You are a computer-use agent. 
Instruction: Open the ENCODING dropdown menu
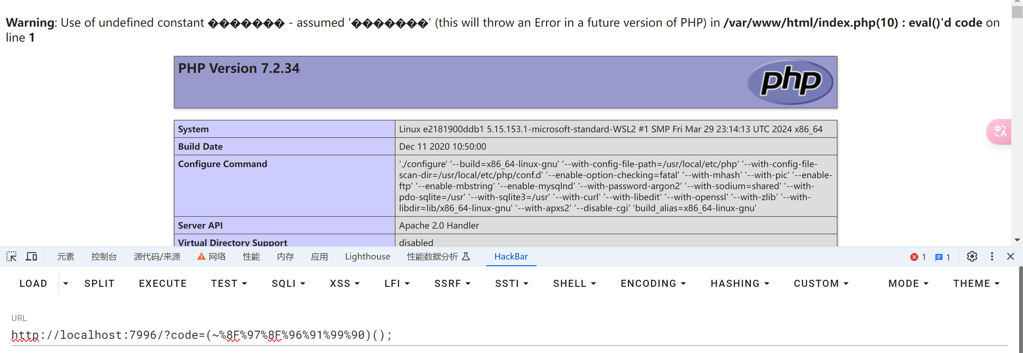tap(653, 283)
